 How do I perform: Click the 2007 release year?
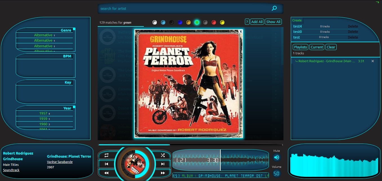(51, 167)
